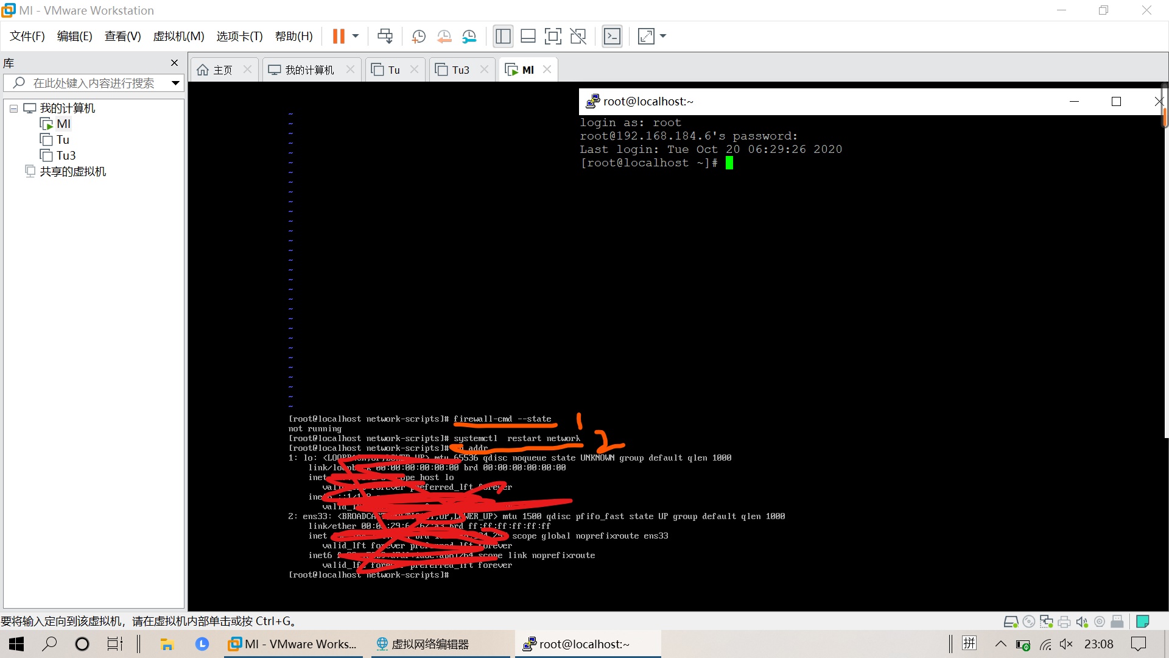Show hidden system tray icons
This screenshot has width=1169, height=658.
pos(1000,644)
